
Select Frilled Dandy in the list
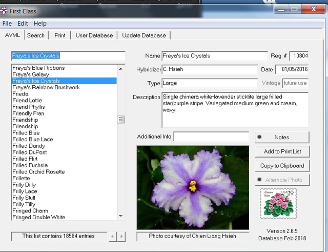pos(64,146)
